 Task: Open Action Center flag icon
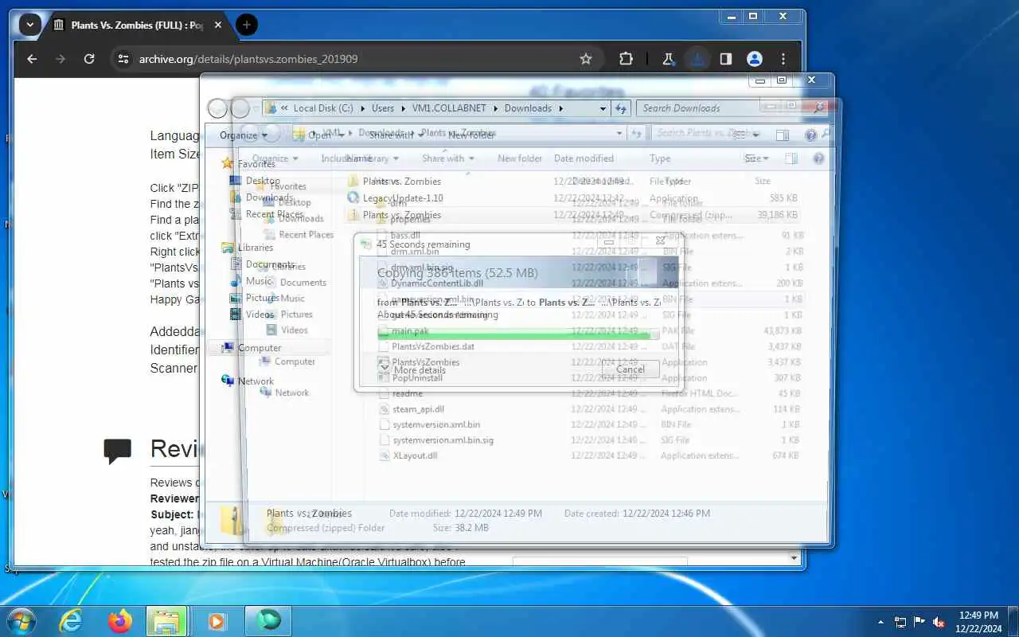point(919,622)
